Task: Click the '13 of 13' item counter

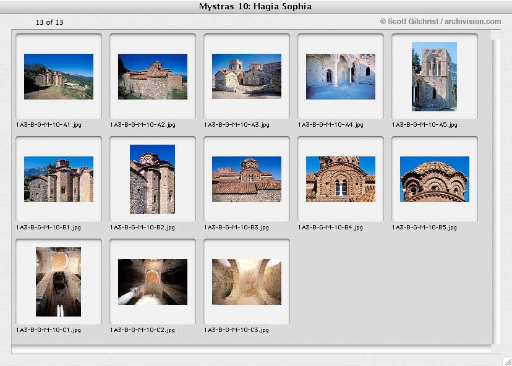Action: [49, 22]
